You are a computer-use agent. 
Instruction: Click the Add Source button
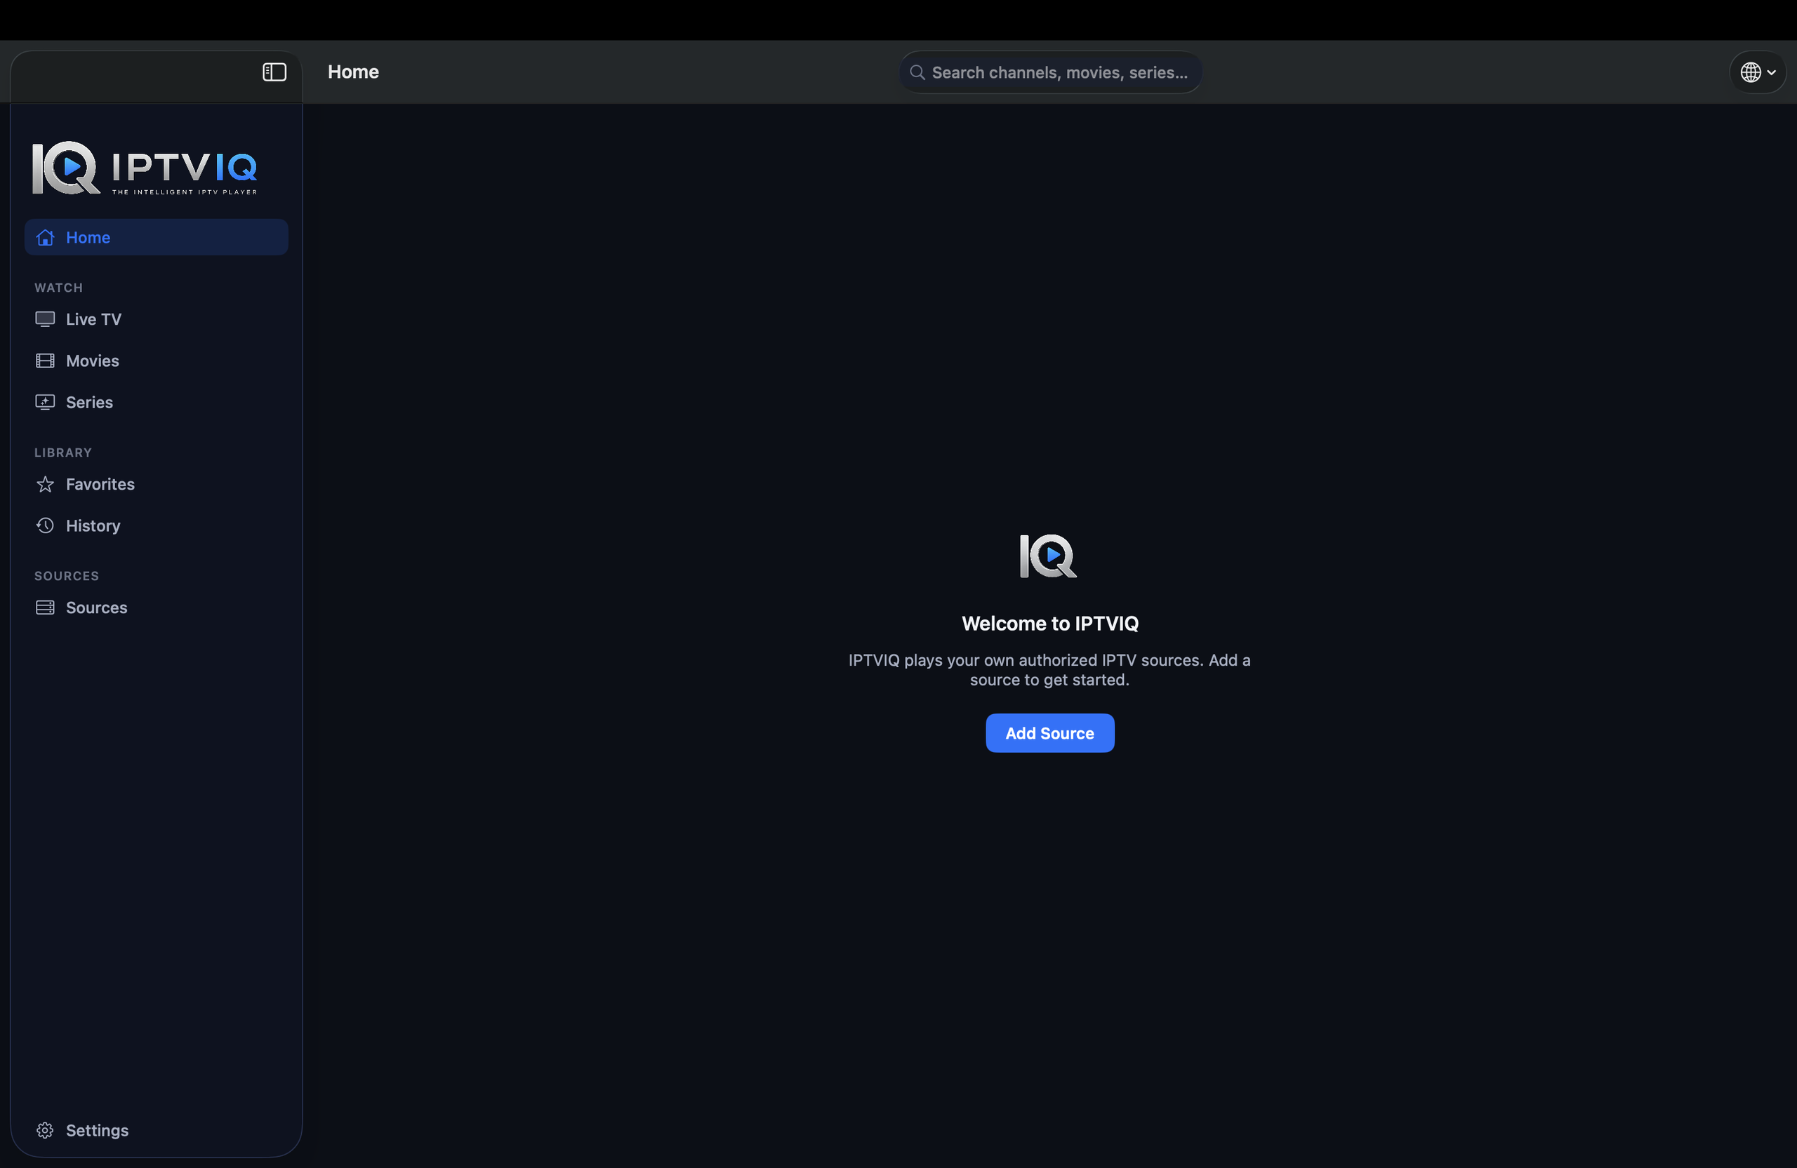pos(1049,732)
